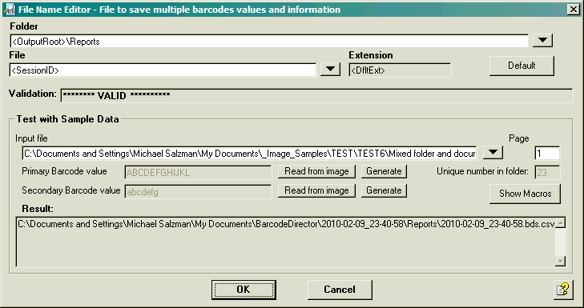Click Read from image for Secondary Barcode
The image size is (584, 308).
316,190
